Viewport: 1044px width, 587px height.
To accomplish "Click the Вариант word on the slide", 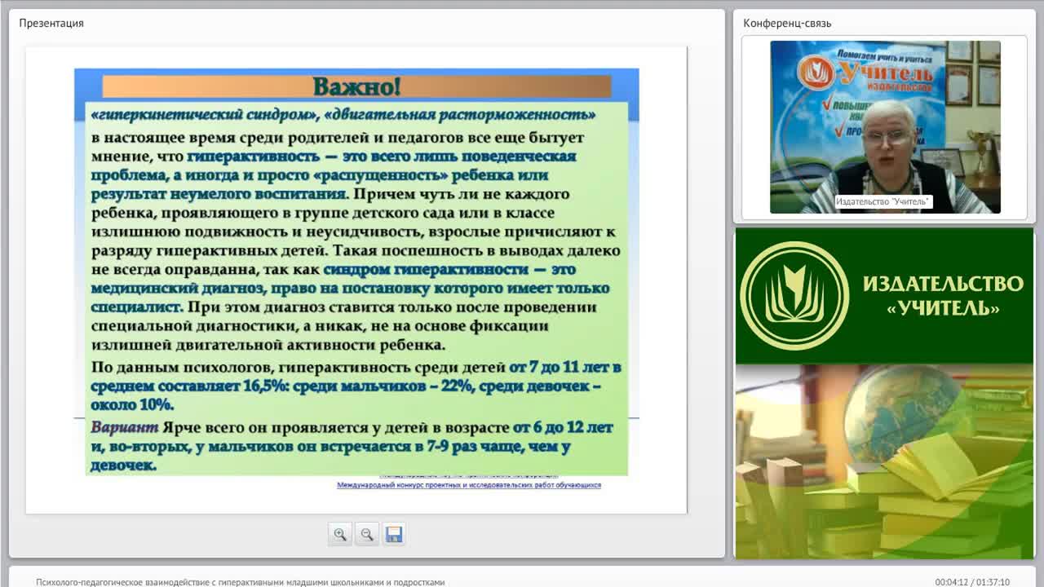I will (x=124, y=427).
